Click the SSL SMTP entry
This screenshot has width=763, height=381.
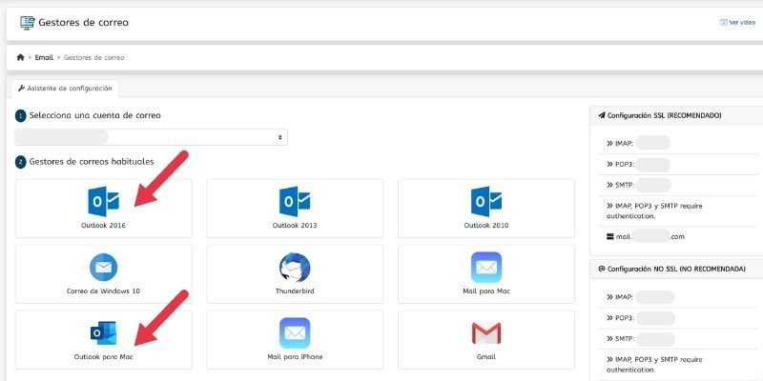pyautogui.click(x=639, y=185)
